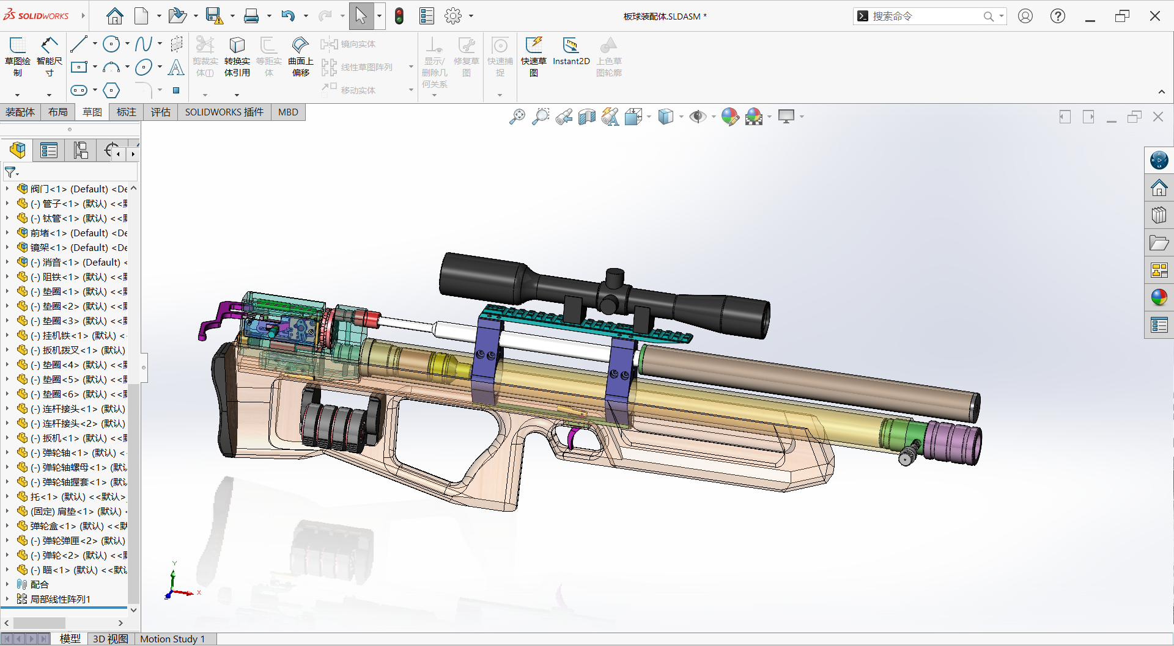Click the Section View icon
The image size is (1174, 646).
pyautogui.click(x=587, y=116)
